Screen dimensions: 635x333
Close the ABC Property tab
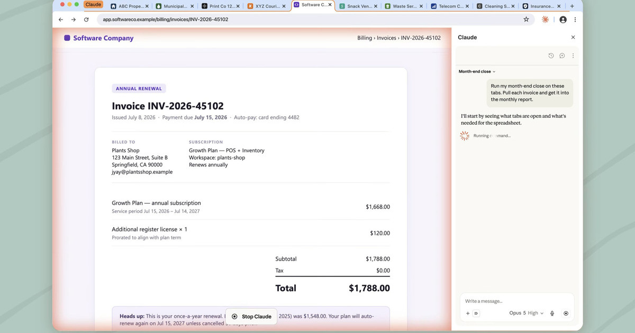click(x=147, y=6)
